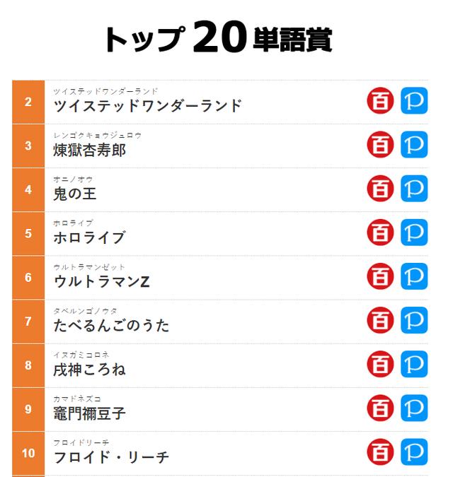The width and height of the screenshot is (453, 477).
Task: Open Nicopedia icon for 鬼の王
Action: tap(380, 189)
